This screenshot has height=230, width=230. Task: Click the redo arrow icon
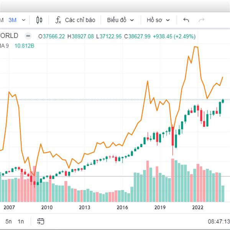pos(202,20)
